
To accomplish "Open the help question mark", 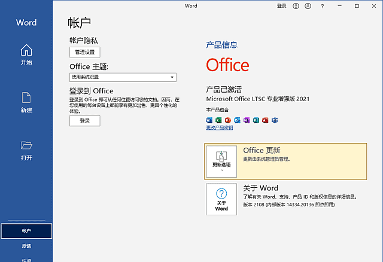I will pos(322,6).
